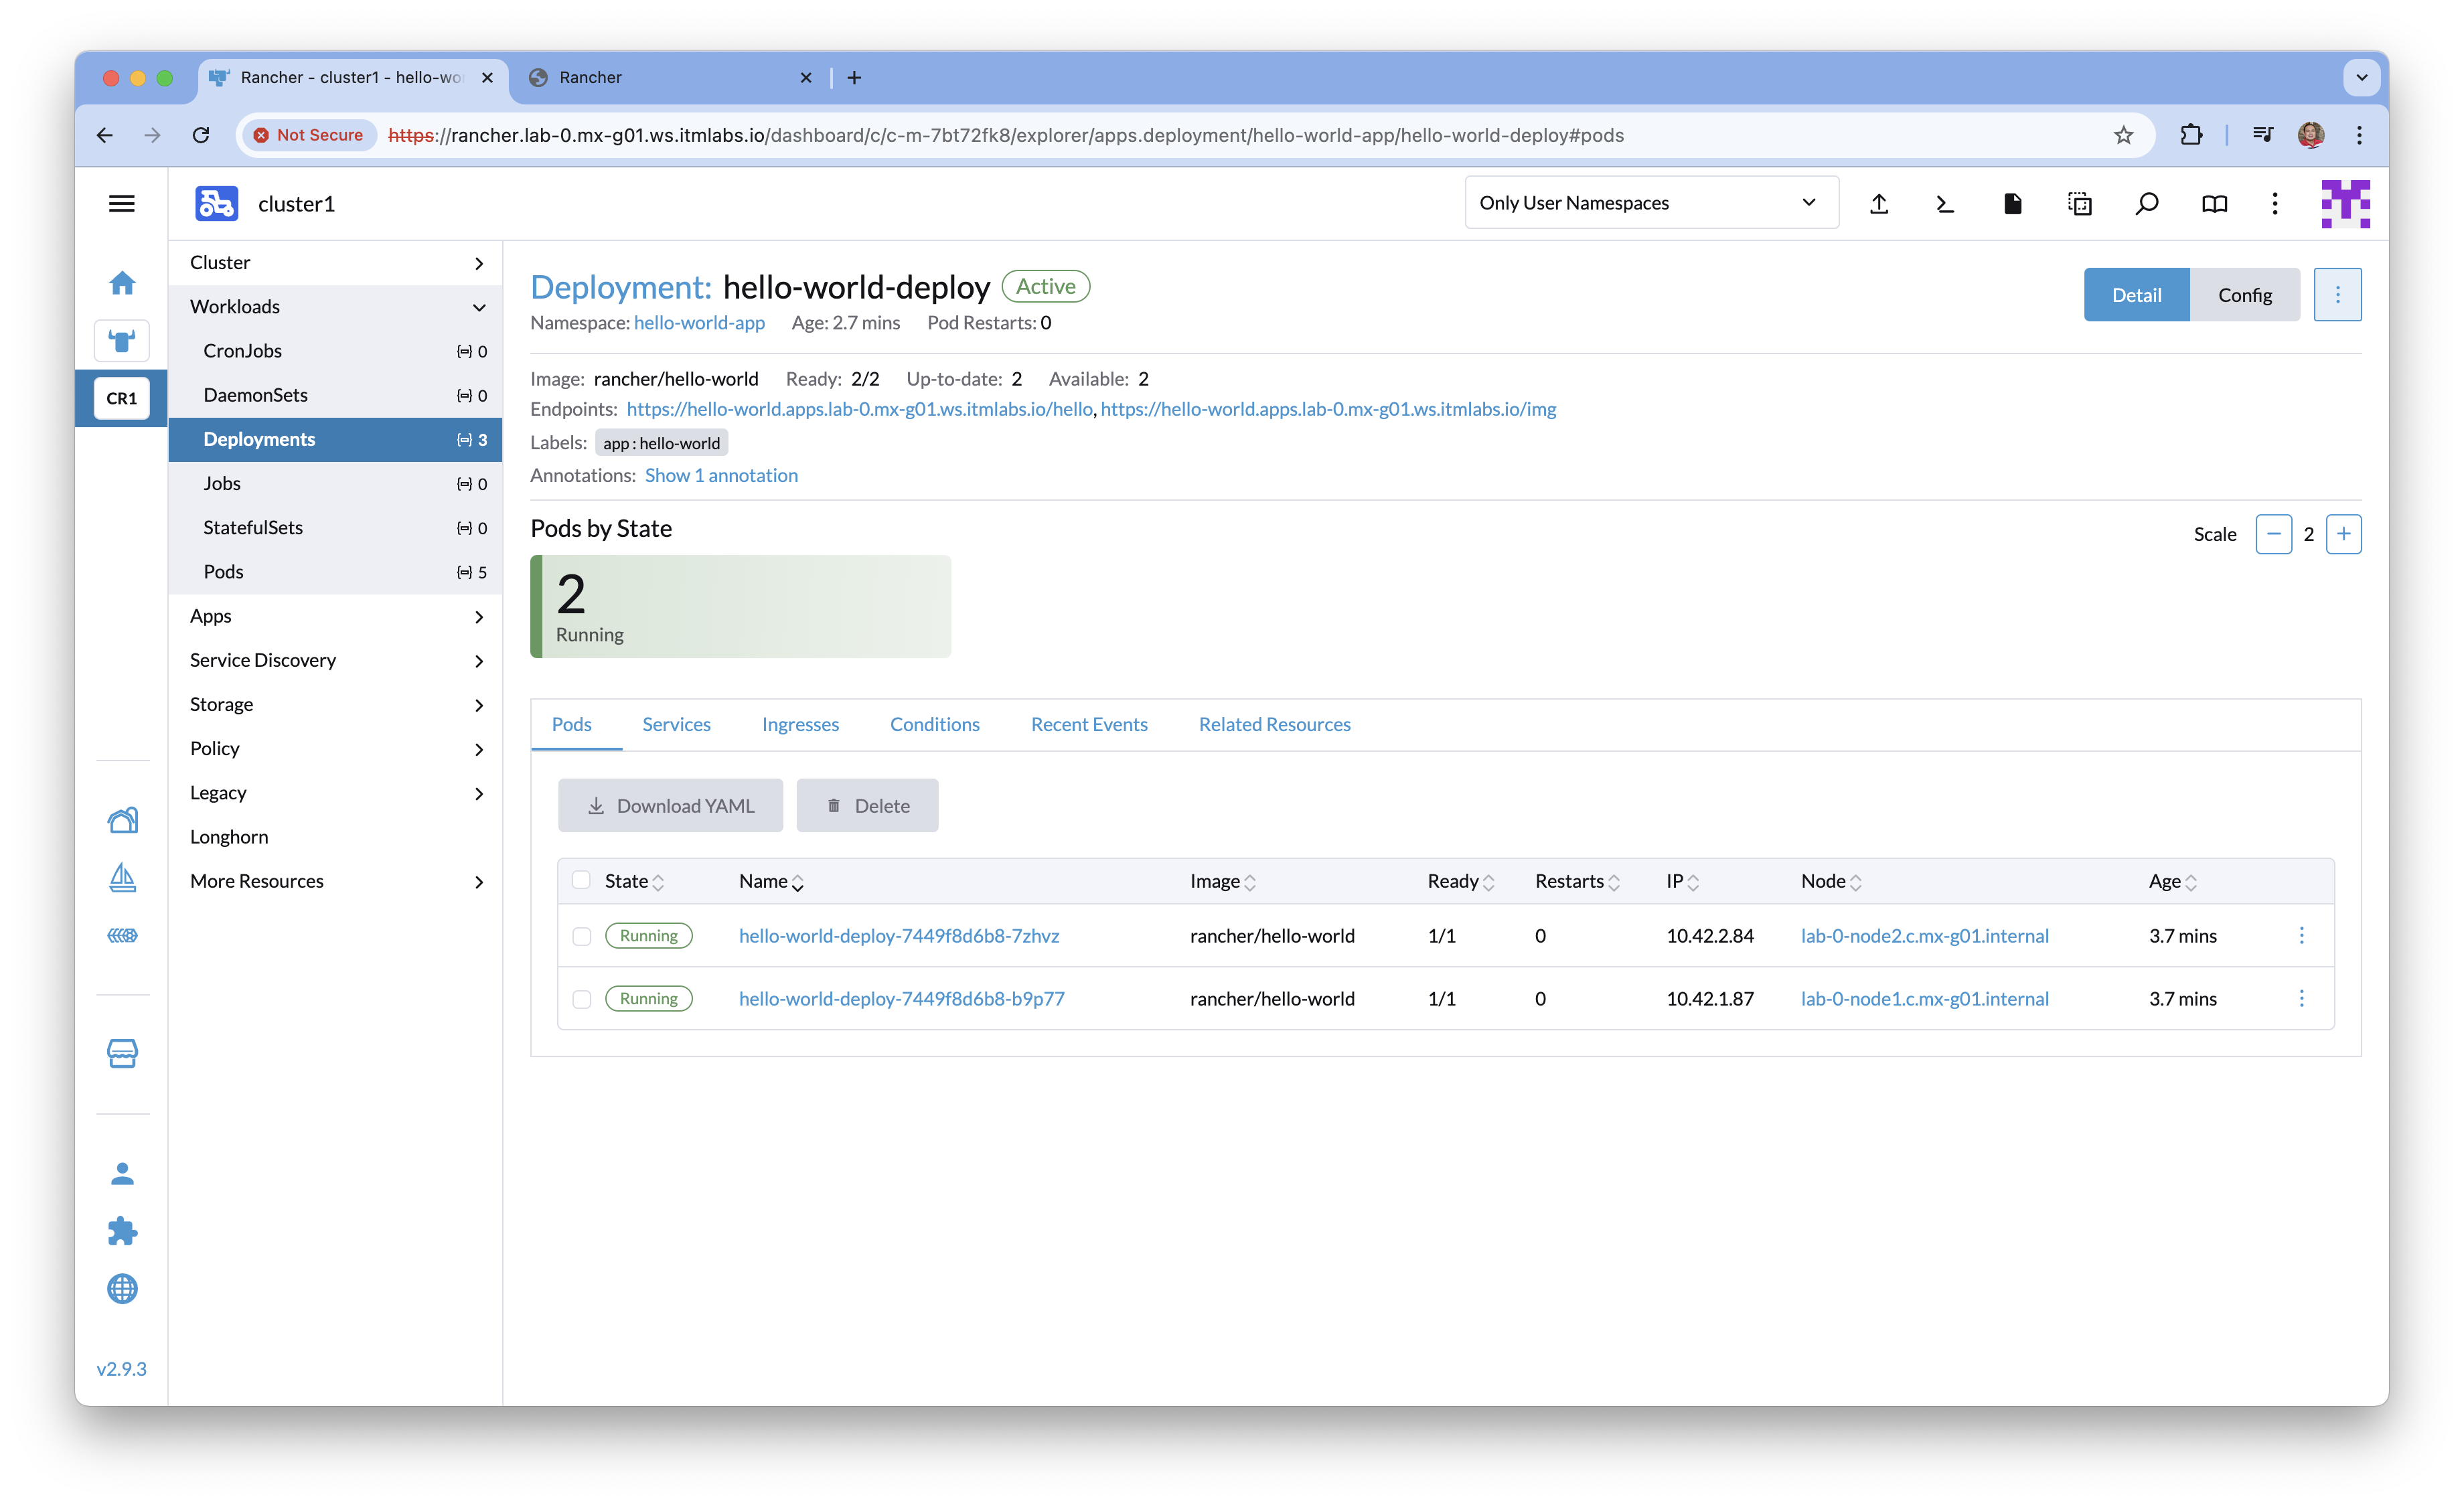The height and width of the screenshot is (1505, 2464).
Task: Open the Extensions puzzle-piece icon
Action: click(x=122, y=1230)
